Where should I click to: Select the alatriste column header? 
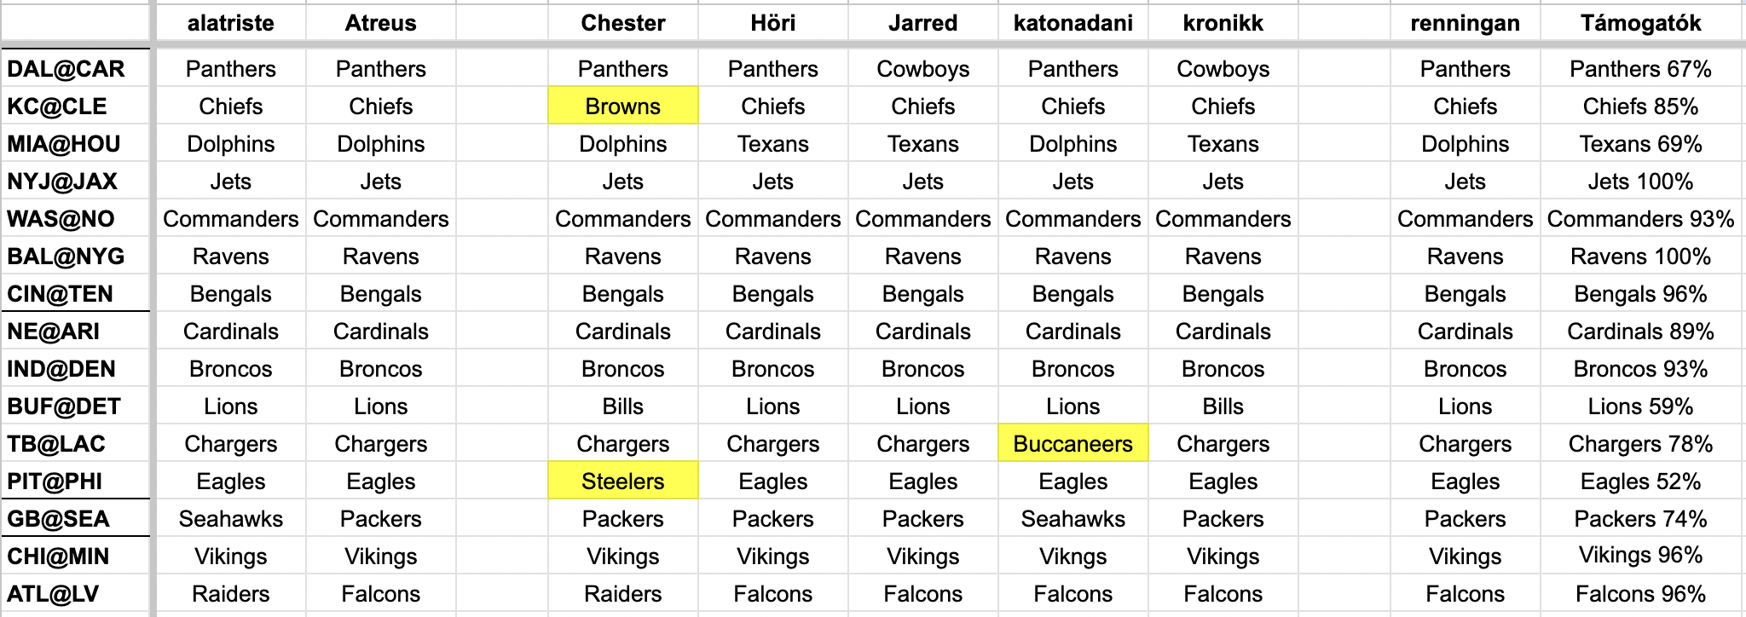[x=230, y=23]
